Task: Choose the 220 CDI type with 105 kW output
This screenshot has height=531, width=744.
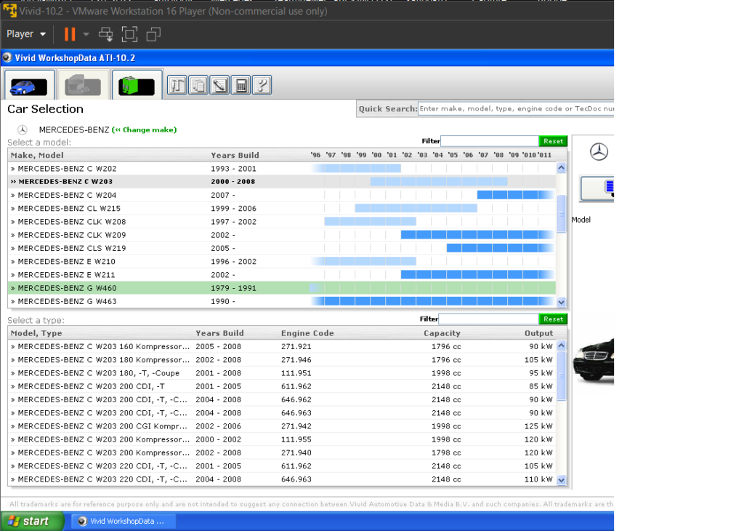Action: click(282, 466)
